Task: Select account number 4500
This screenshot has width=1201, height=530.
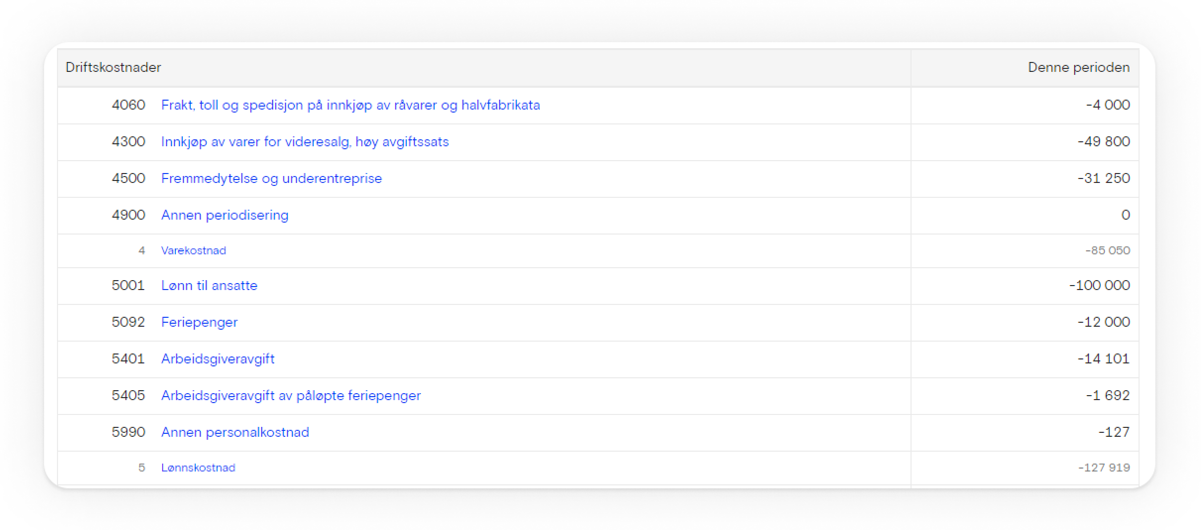Action: click(128, 178)
